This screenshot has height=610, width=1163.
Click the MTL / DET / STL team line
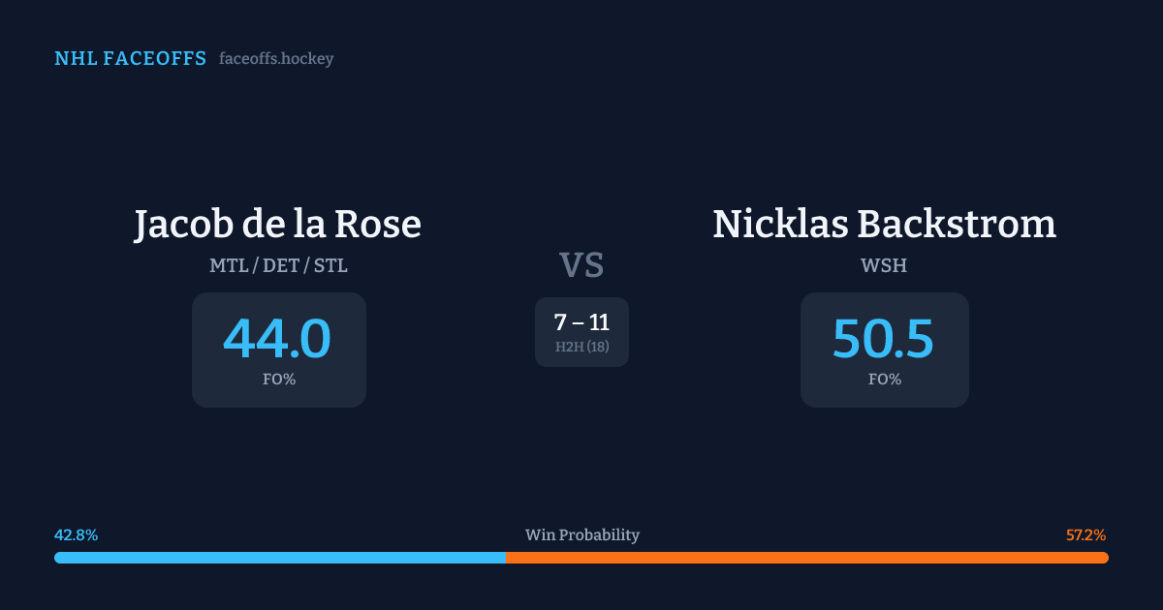click(278, 265)
